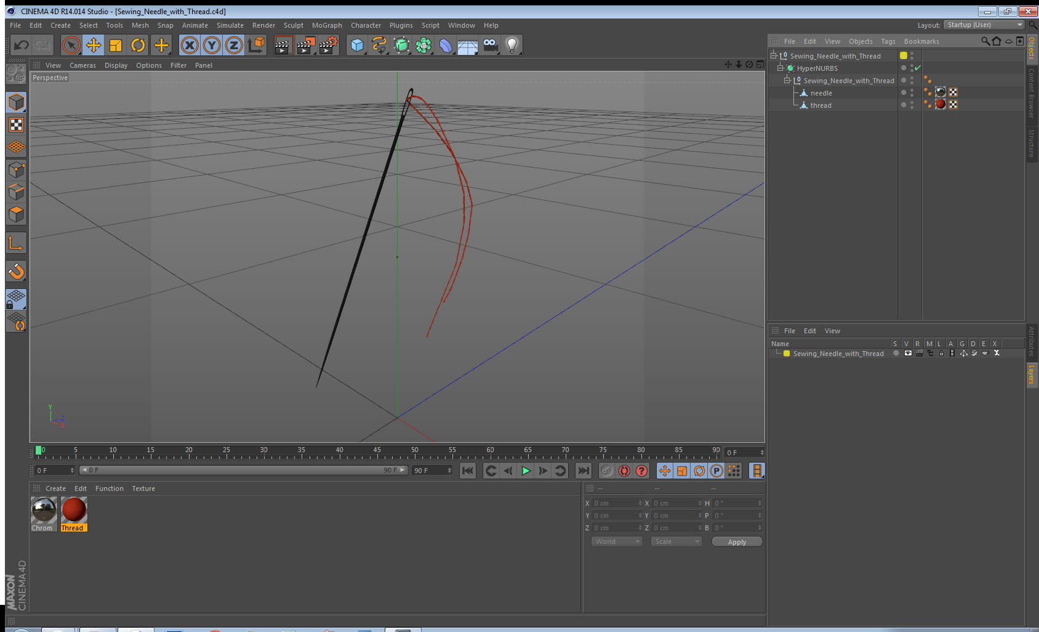Toggle autokeying button
The height and width of the screenshot is (632, 1039).
pyautogui.click(x=624, y=471)
